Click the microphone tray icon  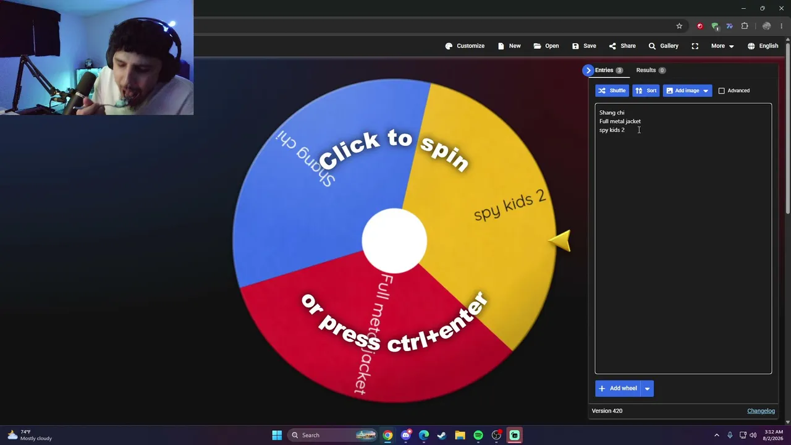point(730,435)
